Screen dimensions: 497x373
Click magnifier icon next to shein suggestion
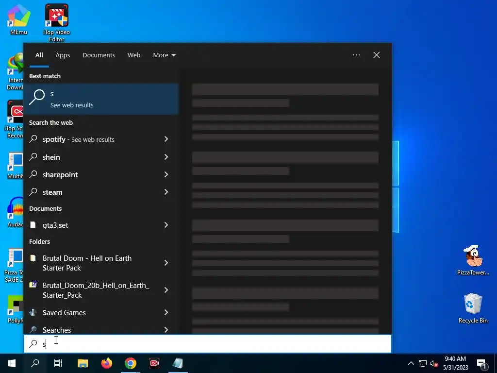(x=33, y=156)
